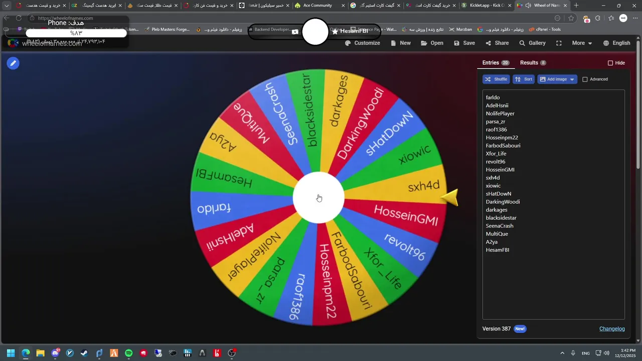Image resolution: width=642 pixels, height=361 pixels.
Task: Shuffle the entries list
Action: 496,79
